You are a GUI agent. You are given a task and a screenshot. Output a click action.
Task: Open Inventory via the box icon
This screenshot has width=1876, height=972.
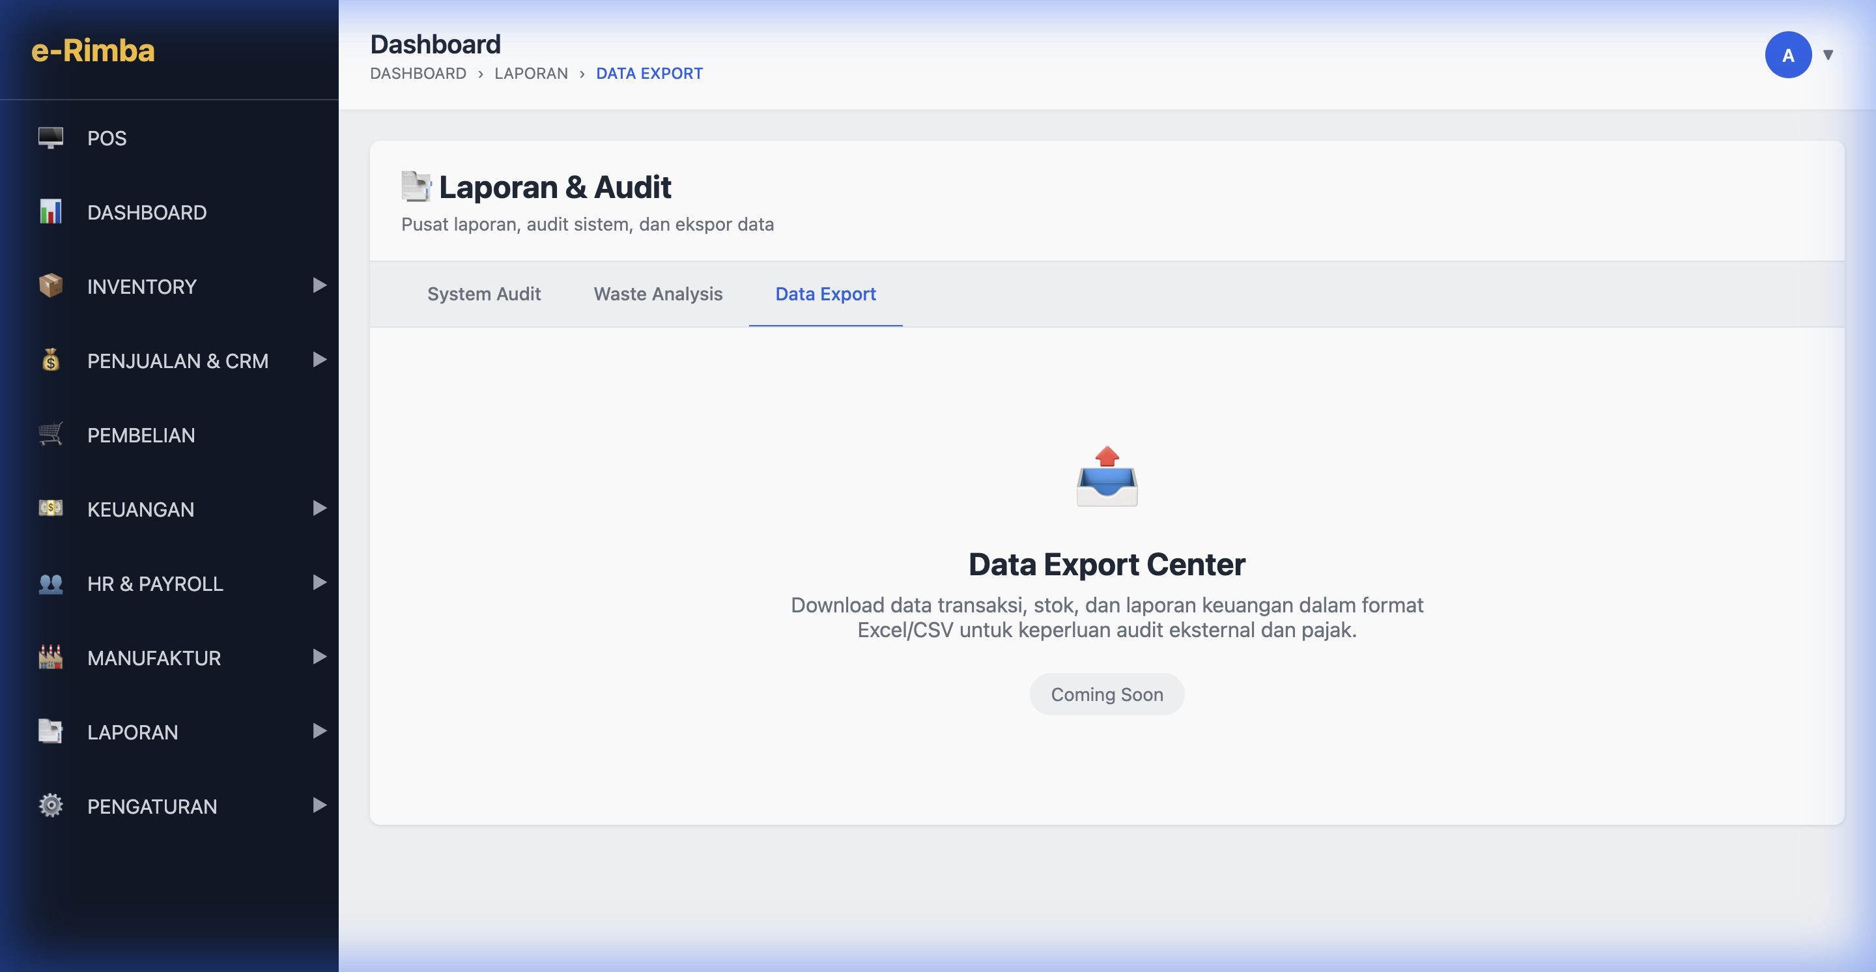point(50,286)
